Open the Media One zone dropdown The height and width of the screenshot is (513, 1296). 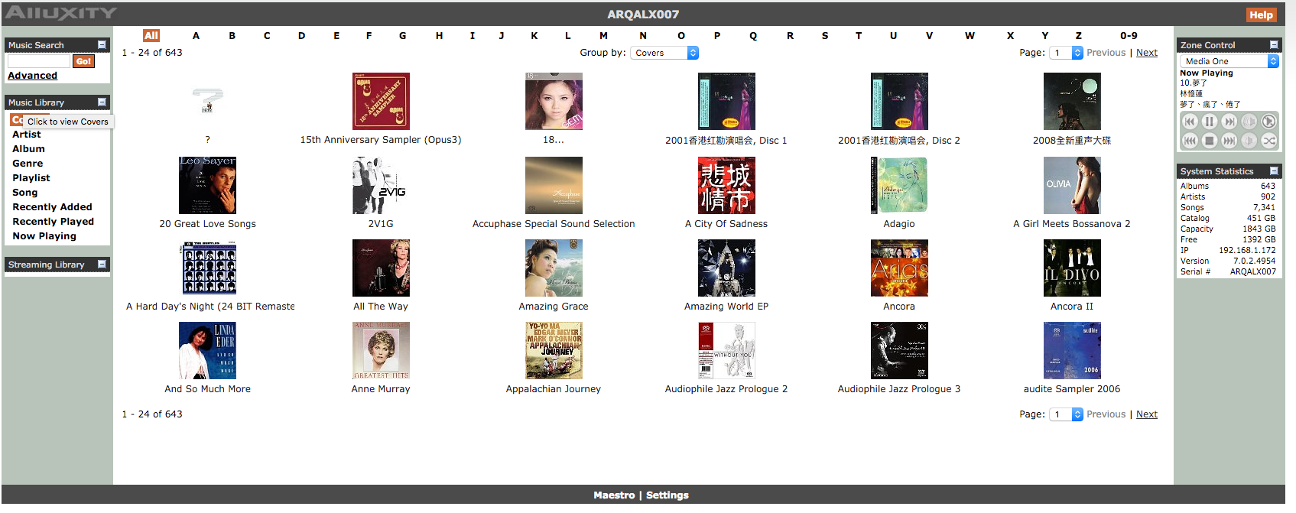(x=1229, y=61)
